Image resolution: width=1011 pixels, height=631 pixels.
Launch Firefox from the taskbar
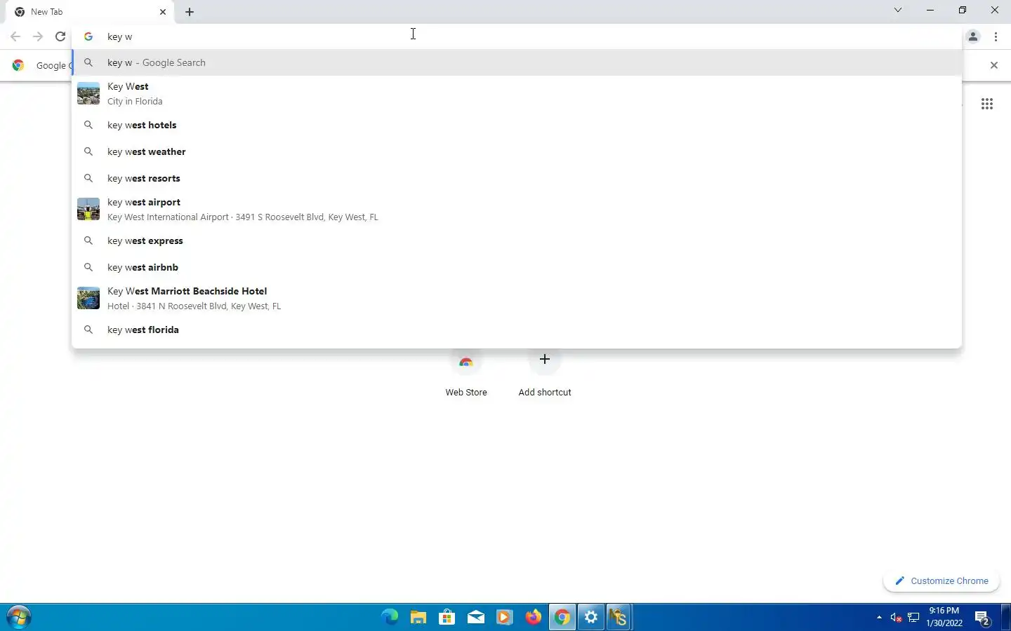(x=534, y=617)
